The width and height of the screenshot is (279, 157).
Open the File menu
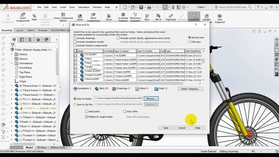click(x=39, y=7)
